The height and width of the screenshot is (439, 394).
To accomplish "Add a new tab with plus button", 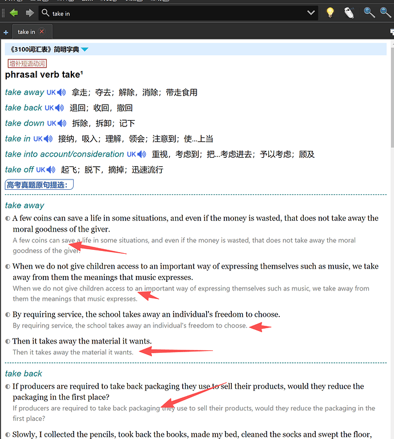I will tap(6, 33).
